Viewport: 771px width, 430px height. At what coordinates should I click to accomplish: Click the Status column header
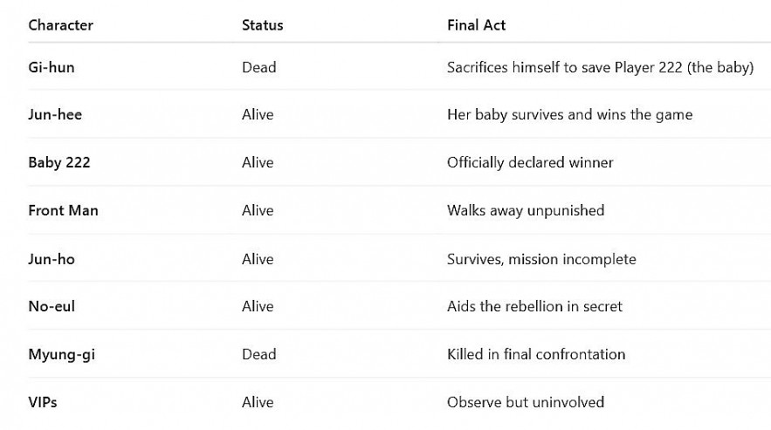tap(262, 25)
